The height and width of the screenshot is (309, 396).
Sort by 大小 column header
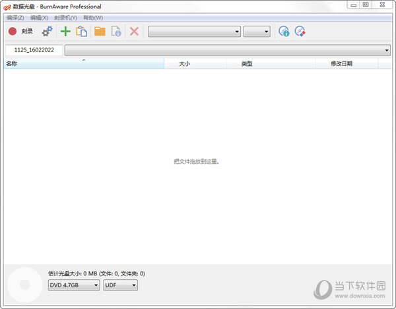(x=195, y=63)
